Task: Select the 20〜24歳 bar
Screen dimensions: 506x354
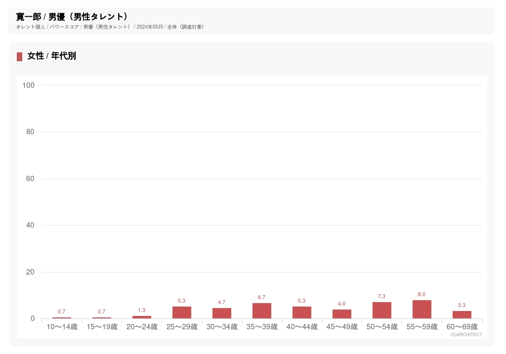Action: coord(142,317)
